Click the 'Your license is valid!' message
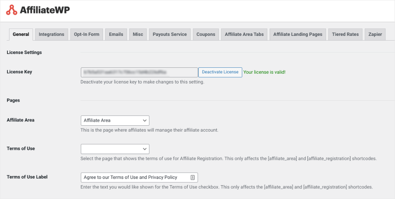Screen dimensions: 395x199 click(265, 72)
